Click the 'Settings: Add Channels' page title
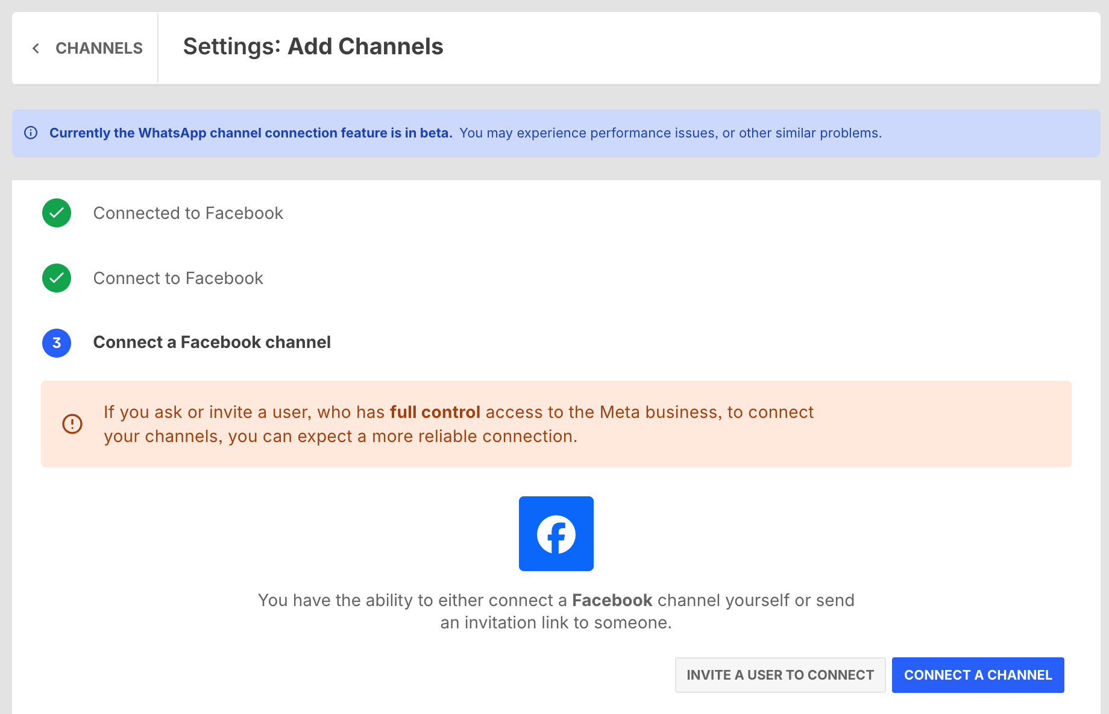 (x=313, y=46)
